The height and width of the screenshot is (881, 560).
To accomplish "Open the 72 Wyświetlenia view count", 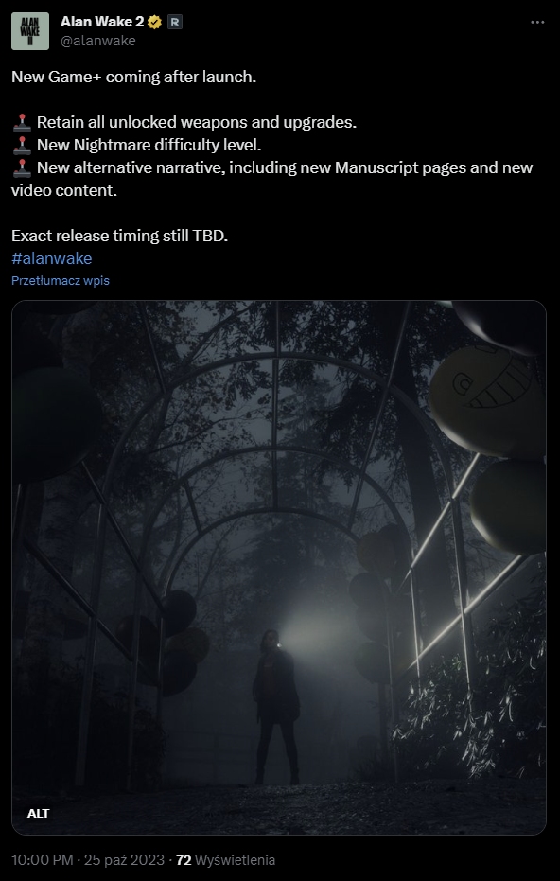I will point(226,859).
